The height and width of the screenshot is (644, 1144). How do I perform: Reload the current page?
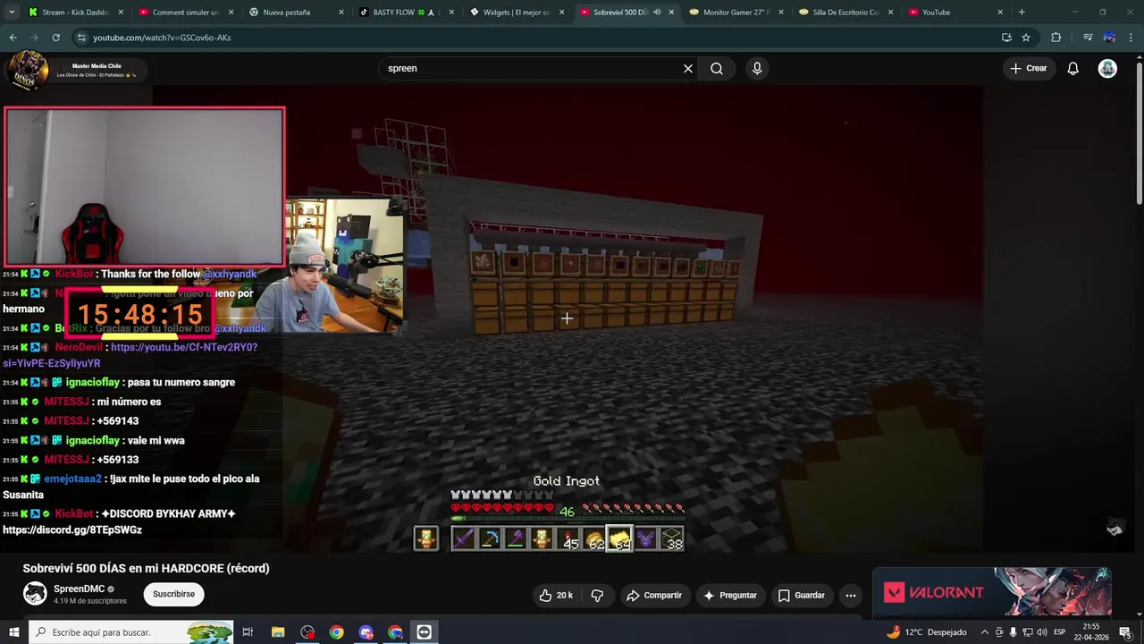click(x=55, y=38)
